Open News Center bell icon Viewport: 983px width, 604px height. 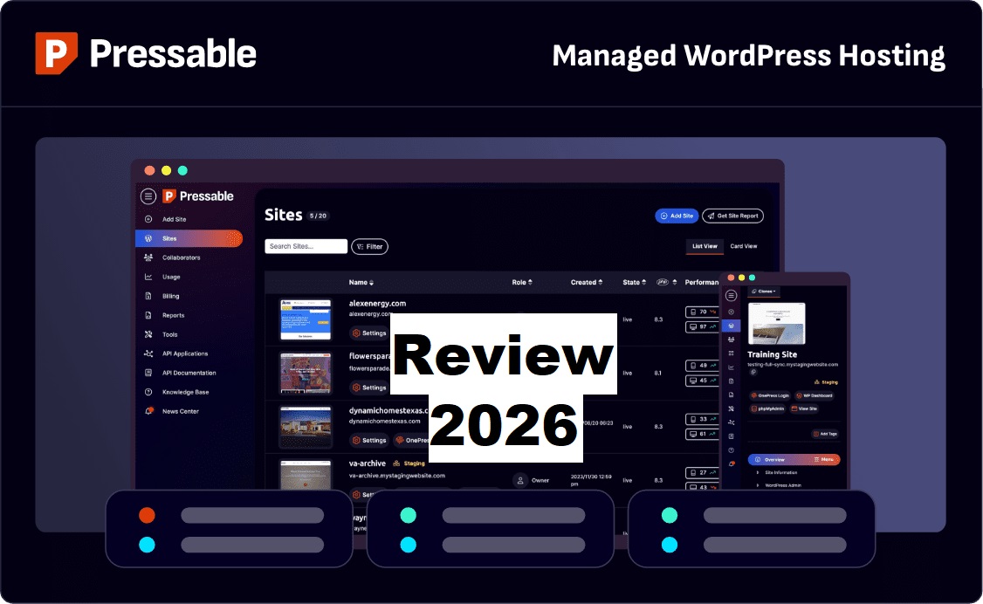148,411
